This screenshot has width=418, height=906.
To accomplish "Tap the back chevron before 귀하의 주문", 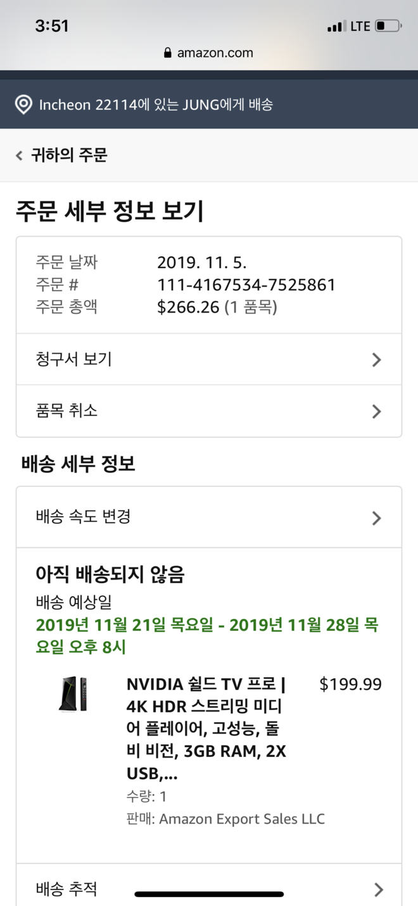I will coord(19,155).
